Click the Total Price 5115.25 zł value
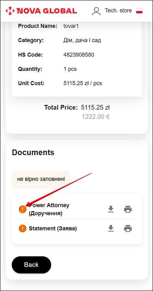The height and width of the screenshot is (291, 153). [x=95, y=107]
